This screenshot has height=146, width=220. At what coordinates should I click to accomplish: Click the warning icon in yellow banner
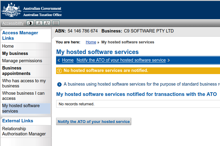tap(59, 71)
